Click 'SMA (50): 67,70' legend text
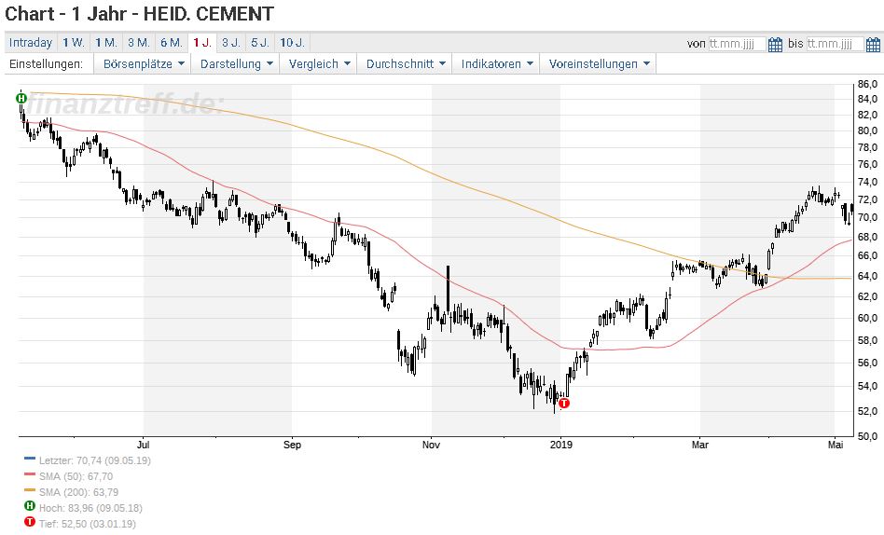This screenshot has height=535, width=884. point(76,476)
